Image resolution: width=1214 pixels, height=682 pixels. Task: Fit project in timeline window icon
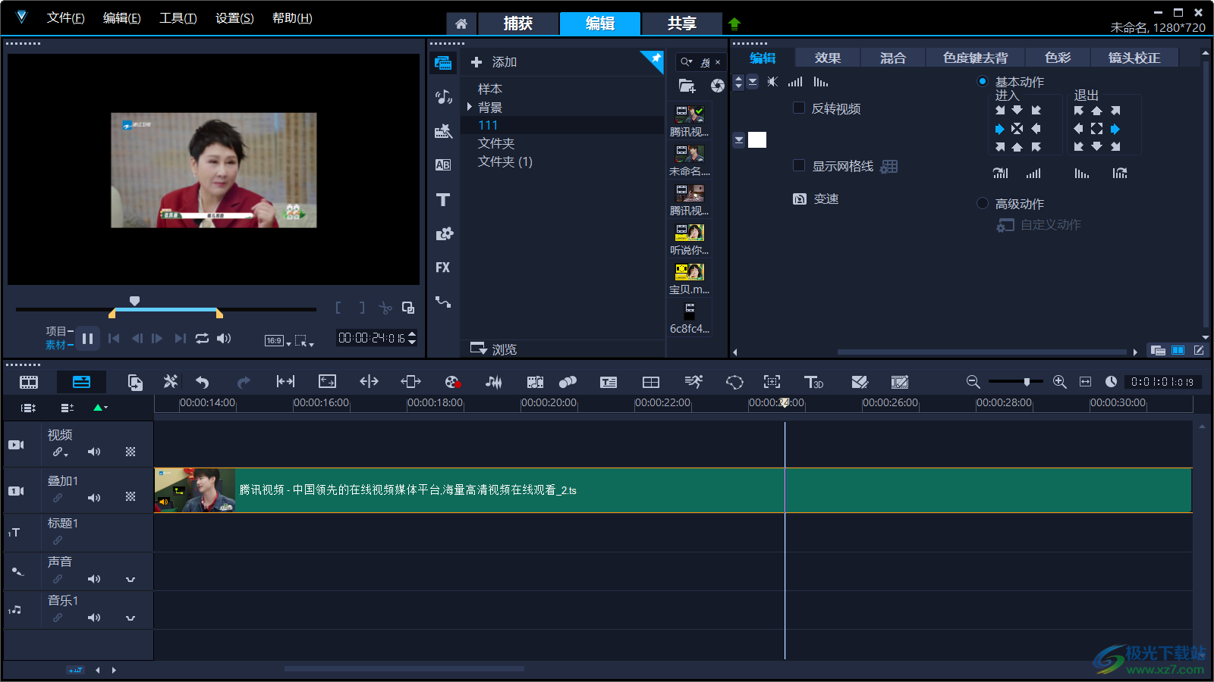click(1086, 382)
